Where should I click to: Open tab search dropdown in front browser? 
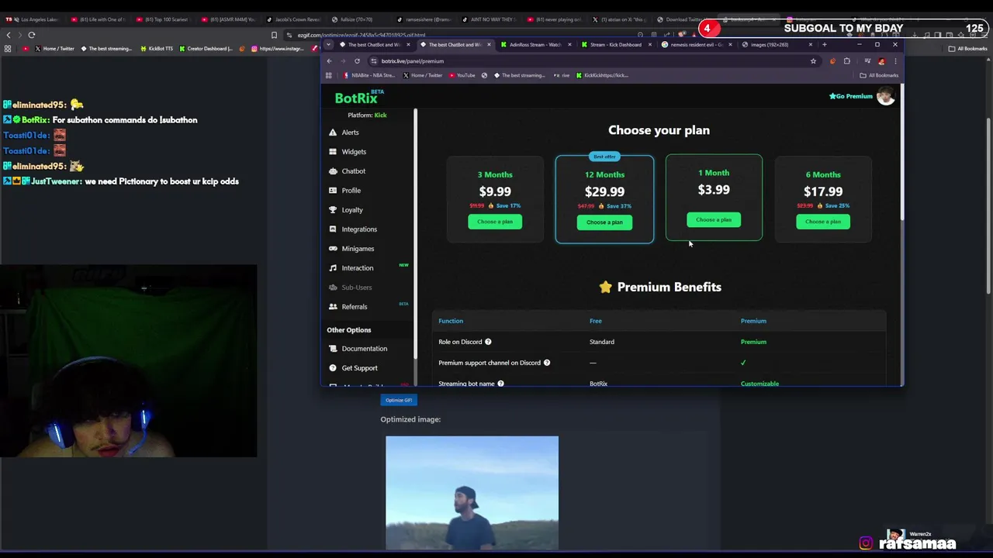pos(329,45)
